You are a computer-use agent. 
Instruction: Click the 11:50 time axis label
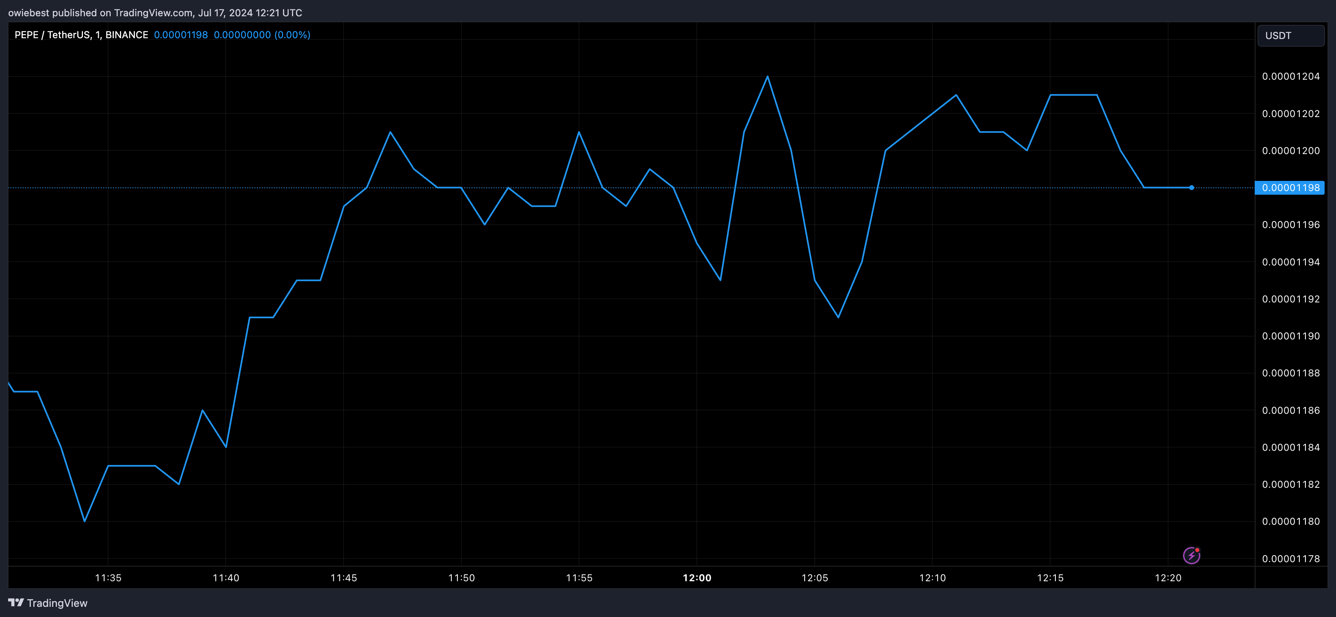(x=461, y=578)
